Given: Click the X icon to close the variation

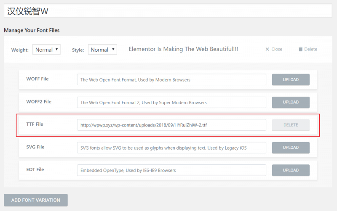Looking at the screenshot, I should 267,49.
